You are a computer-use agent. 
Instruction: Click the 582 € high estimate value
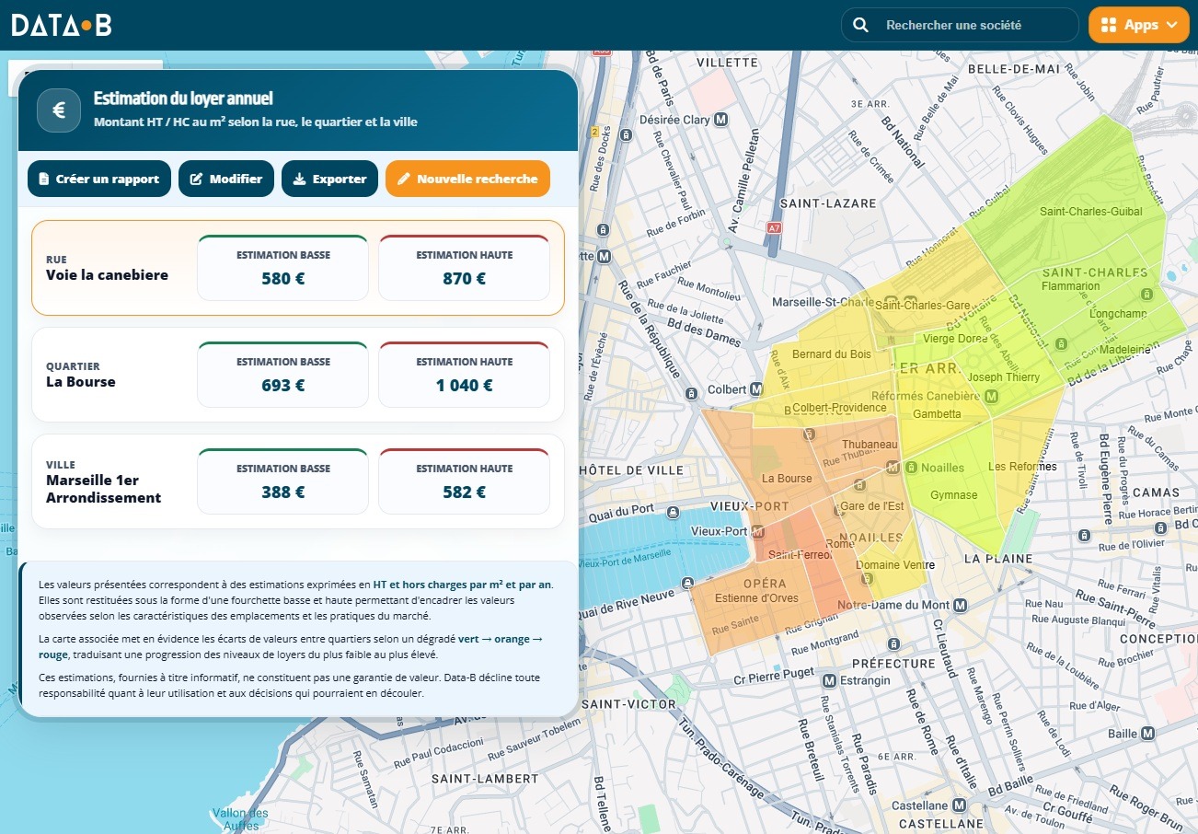[465, 492]
